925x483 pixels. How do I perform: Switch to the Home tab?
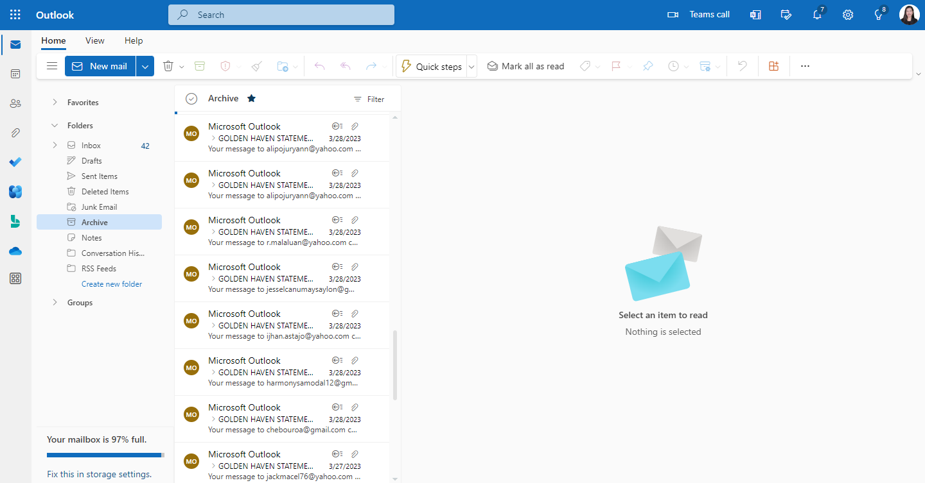point(53,40)
